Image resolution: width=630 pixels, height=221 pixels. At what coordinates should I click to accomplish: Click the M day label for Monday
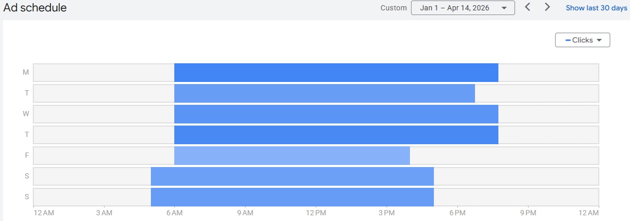pyautogui.click(x=26, y=73)
